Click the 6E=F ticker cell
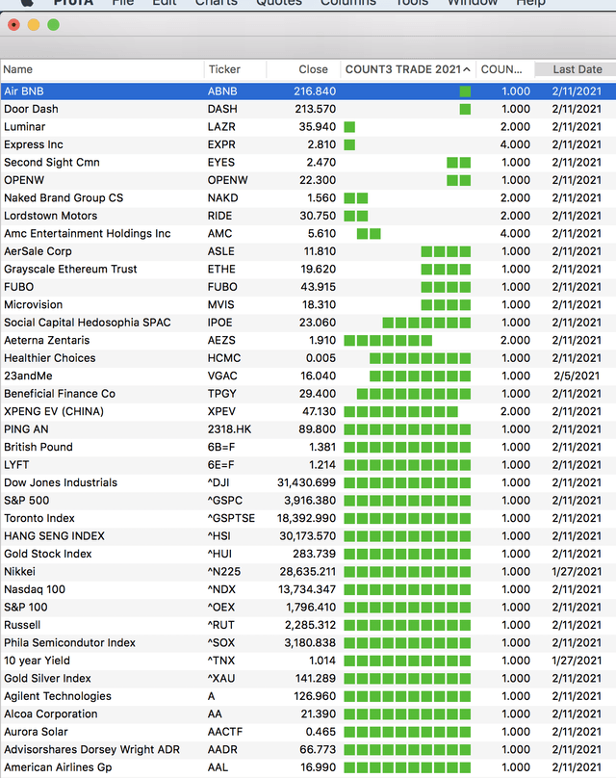616x778 pixels. click(x=220, y=465)
